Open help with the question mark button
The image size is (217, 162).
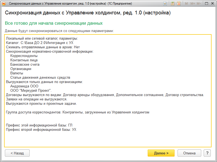207,153
